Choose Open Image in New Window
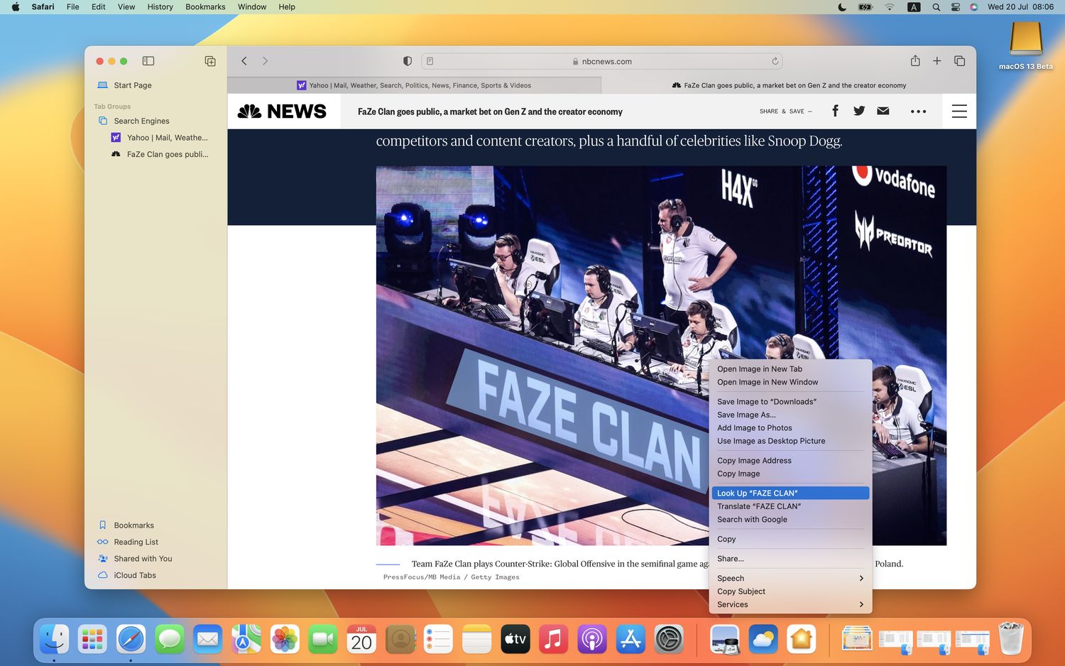Image resolution: width=1065 pixels, height=666 pixels. tap(790, 382)
